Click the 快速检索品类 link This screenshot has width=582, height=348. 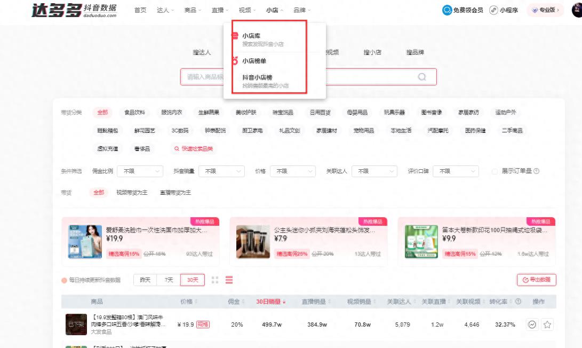(x=197, y=149)
